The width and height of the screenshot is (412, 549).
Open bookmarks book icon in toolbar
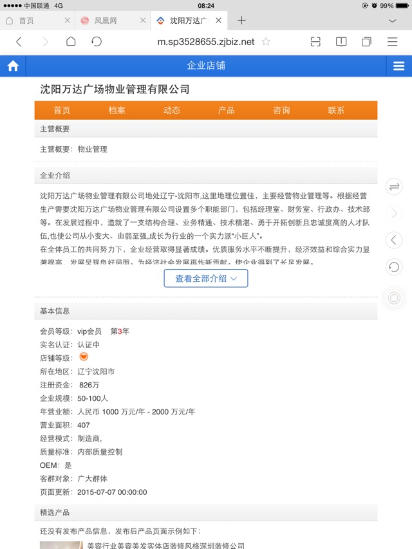(341, 42)
